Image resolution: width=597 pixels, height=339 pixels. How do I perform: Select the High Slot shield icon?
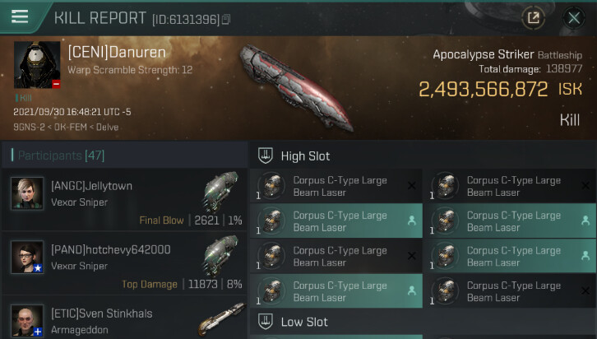(266, 156)
